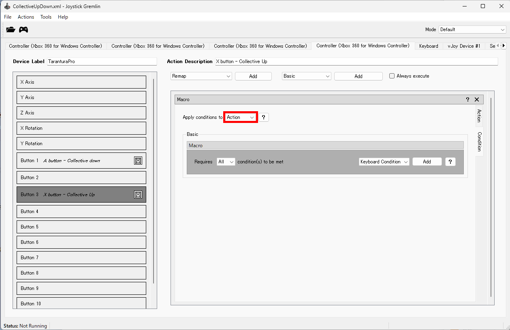Click the macro icon on Button 3 row
The image size is (510, 330).
138,195
